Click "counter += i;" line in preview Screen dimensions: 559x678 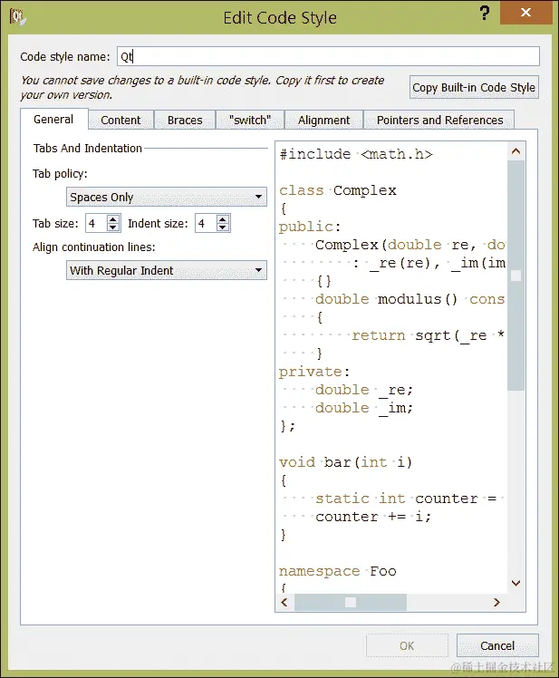[x=373, y=517]
